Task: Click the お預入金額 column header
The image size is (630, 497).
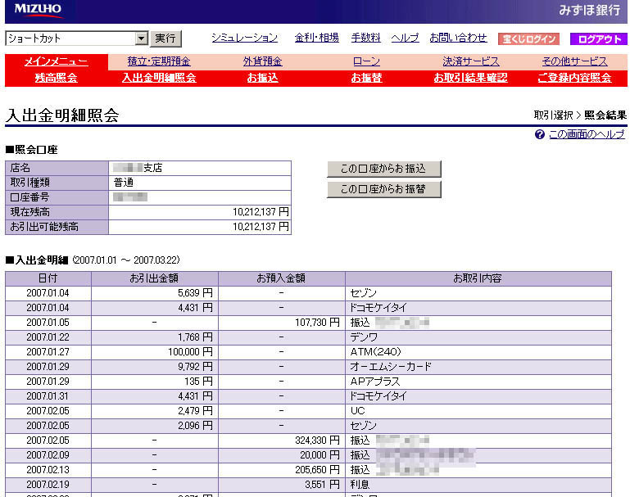Action: [281, 278]
